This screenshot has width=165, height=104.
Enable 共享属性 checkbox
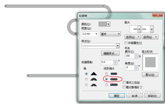tap(126, 43)
